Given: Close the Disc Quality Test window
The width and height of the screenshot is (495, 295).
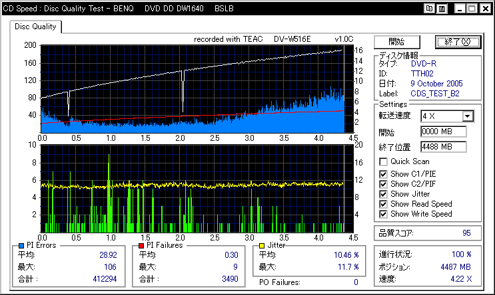Looking at the screenshot, I should pyautogui.click(x=485, y=9).
